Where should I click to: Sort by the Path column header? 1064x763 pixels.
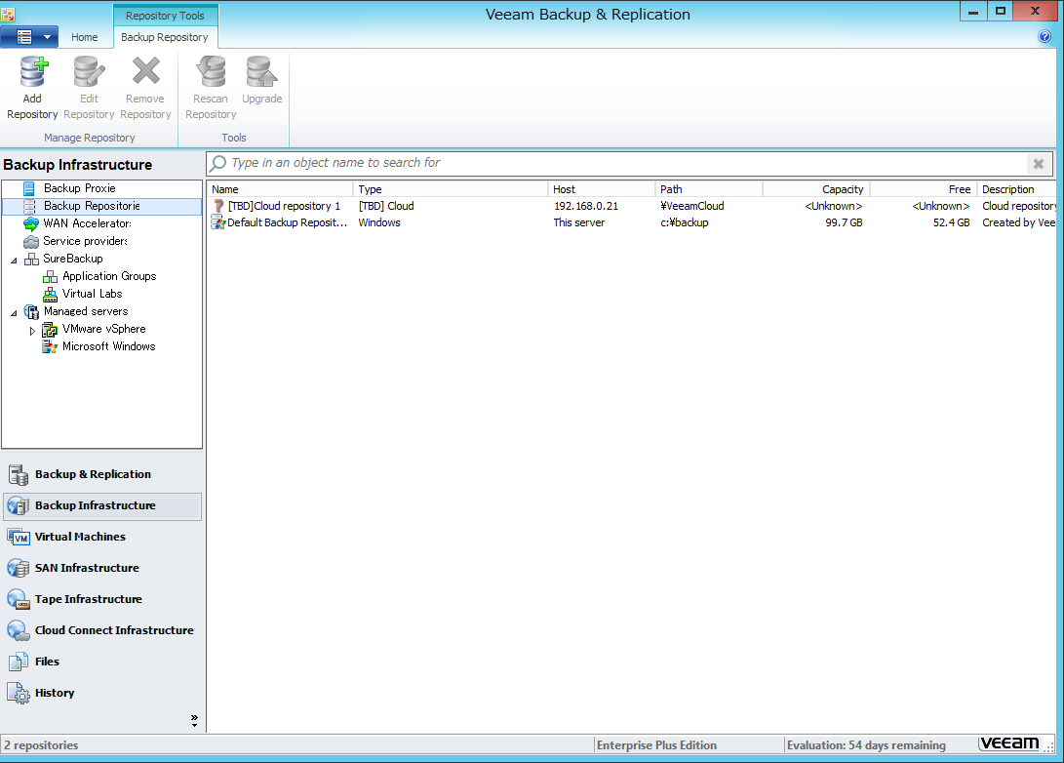tap(709, 189)
